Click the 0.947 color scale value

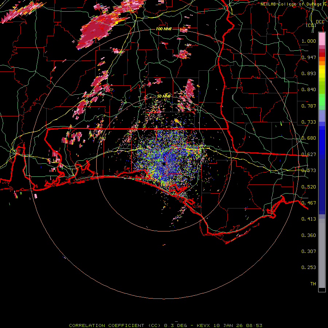point(309,57)
